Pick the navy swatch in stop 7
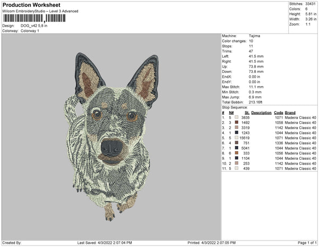 (237, 148)
